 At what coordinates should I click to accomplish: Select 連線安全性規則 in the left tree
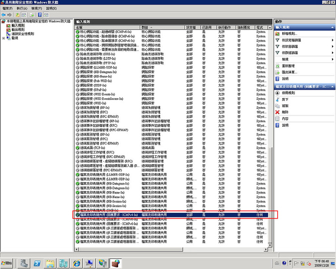pos(23,34)
